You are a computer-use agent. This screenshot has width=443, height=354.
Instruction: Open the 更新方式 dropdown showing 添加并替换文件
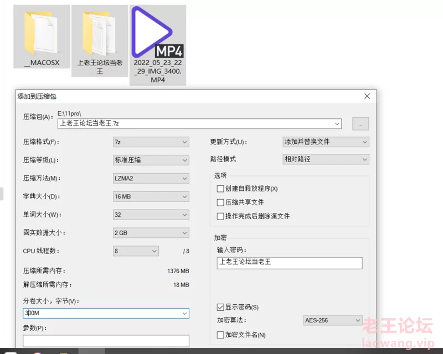(326, 142)
